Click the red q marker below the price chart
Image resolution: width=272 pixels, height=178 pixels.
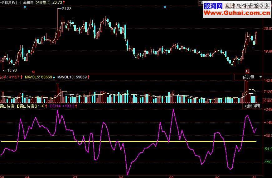[x=33, y=72]
